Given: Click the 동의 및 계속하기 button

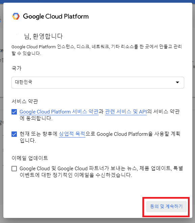Looking at the screenshot, I should 166,206.
